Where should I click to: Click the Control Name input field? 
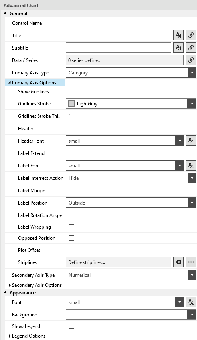pos(131,23)
